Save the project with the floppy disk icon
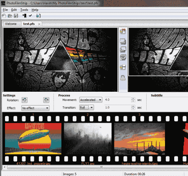The image size is (188, 176). pos(16,16)
